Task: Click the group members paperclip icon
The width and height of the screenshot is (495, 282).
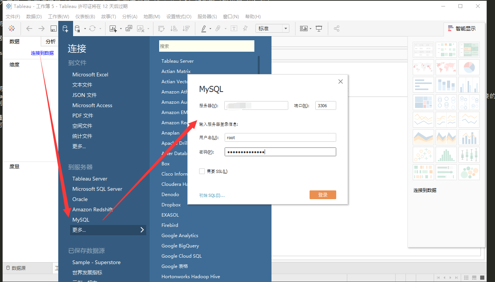Action: click(x=218, y=29)
